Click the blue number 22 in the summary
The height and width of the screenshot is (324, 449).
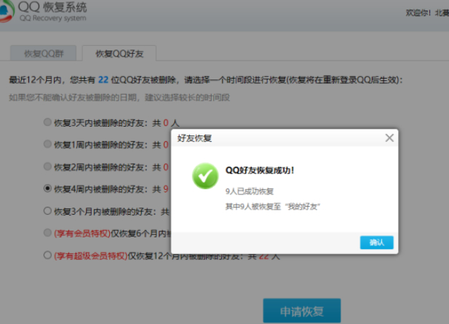103,79
